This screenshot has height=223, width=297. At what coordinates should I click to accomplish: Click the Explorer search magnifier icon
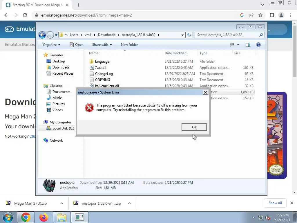point(261,35)
